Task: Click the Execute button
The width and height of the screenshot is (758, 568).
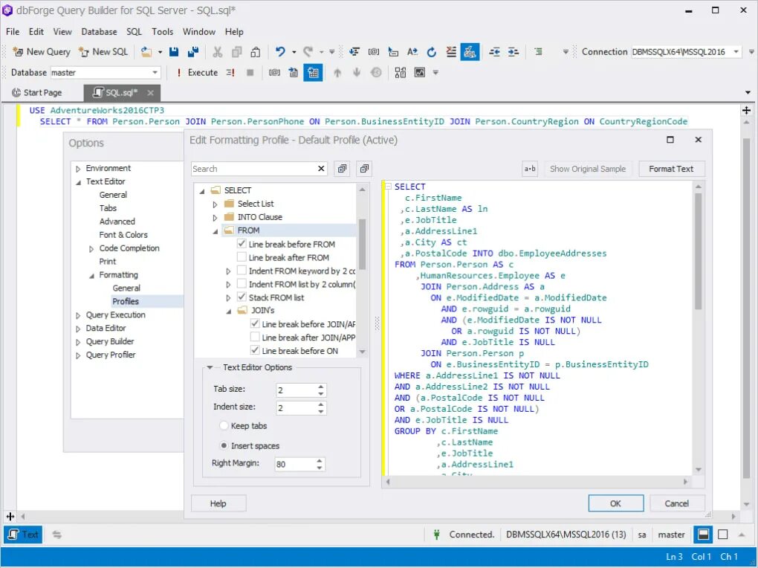Action: tap(197, 73)
